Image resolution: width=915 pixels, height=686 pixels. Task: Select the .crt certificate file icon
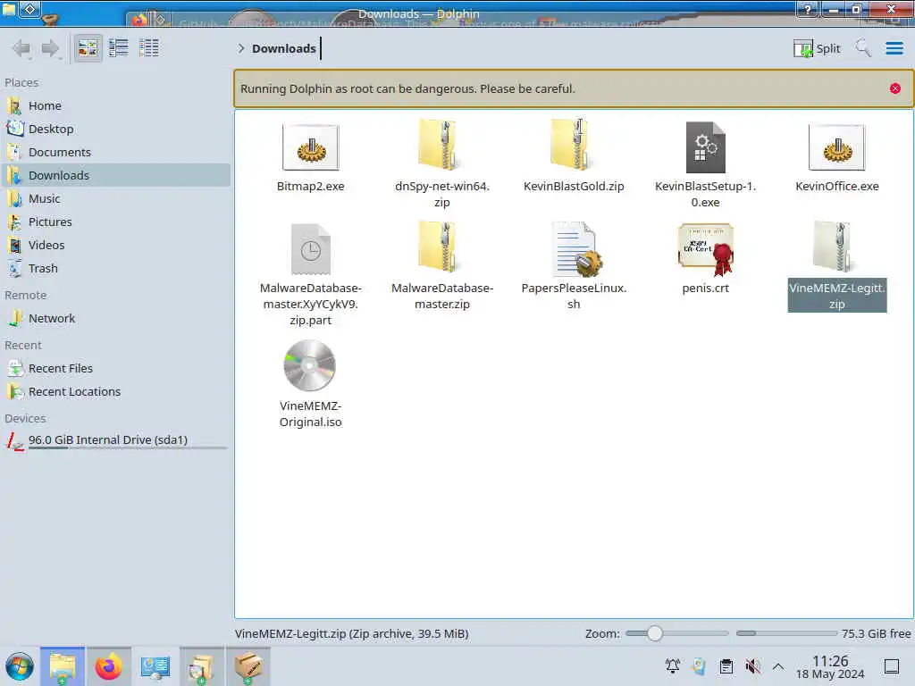coord(706,250)
